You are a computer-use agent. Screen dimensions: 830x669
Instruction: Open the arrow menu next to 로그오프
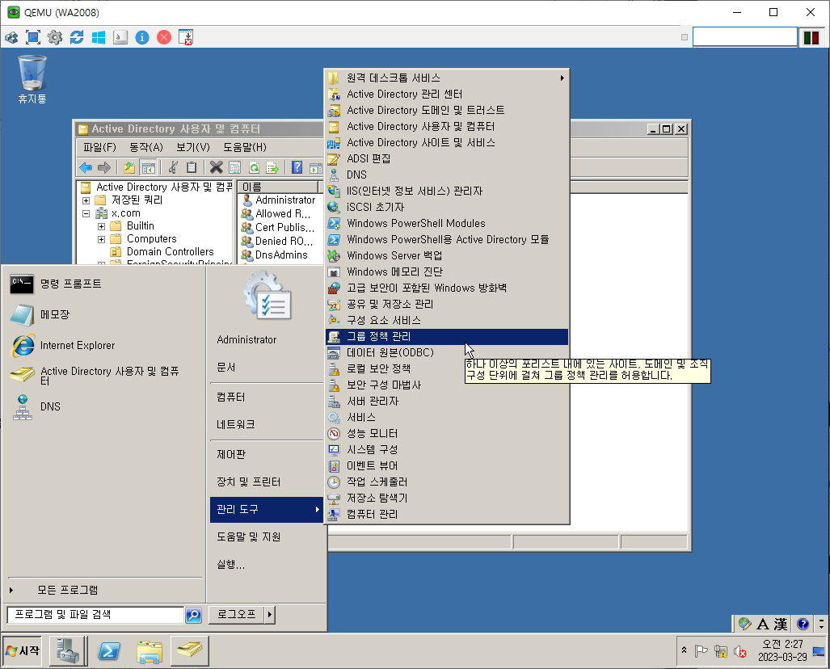[269, 614]
